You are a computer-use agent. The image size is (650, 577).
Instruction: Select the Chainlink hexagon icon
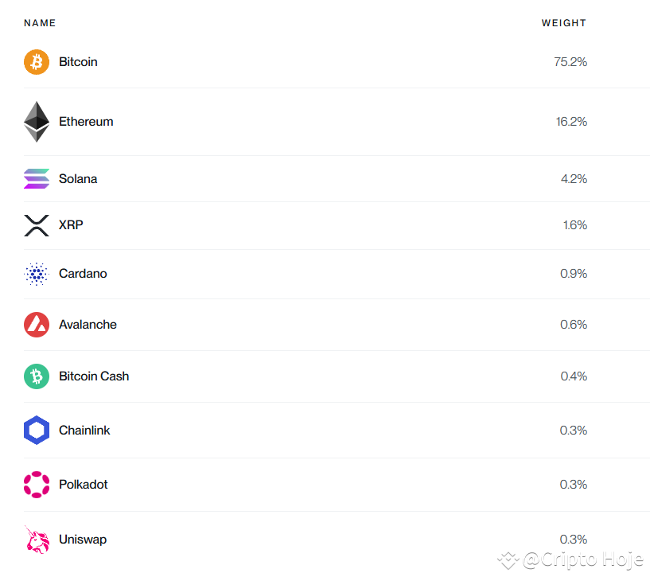[x=37, y=430]
